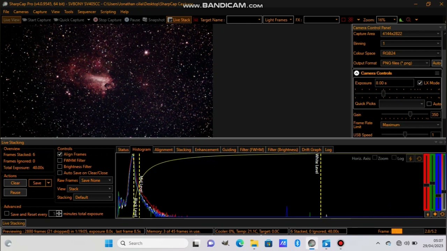Click the Gain slider handle

click(410, 115)
